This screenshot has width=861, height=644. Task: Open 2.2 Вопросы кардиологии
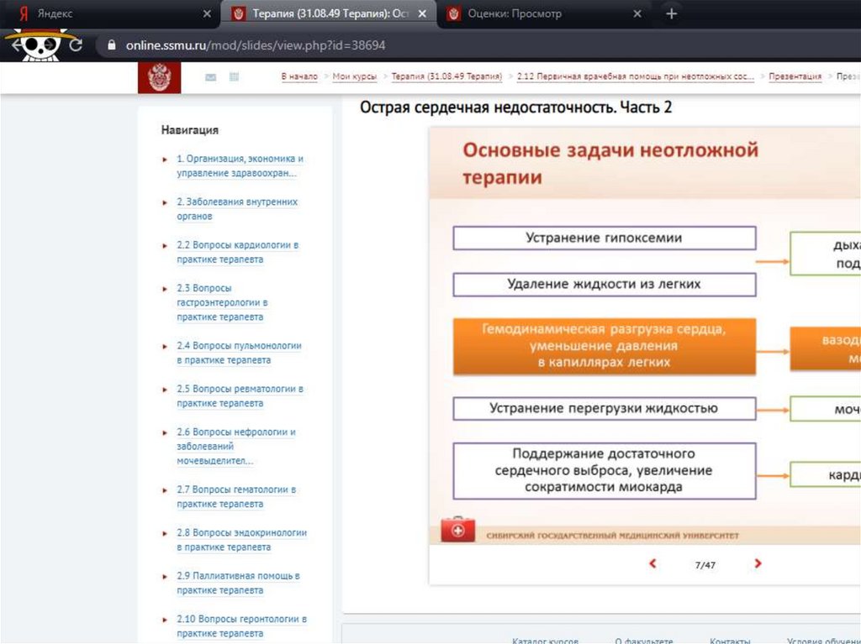(x=238, y=252)
